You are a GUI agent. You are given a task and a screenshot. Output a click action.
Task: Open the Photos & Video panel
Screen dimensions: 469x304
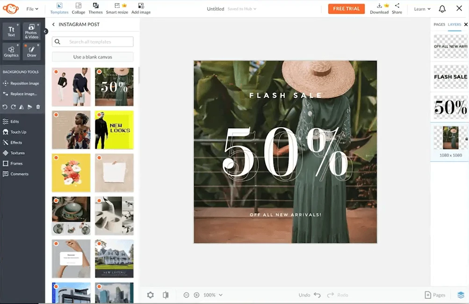click(31, 32)
